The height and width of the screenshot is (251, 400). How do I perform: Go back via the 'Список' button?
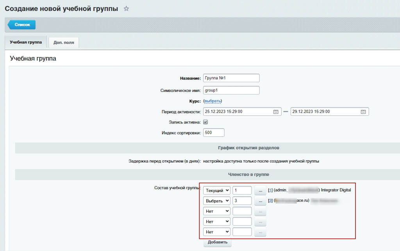(22, 25)
